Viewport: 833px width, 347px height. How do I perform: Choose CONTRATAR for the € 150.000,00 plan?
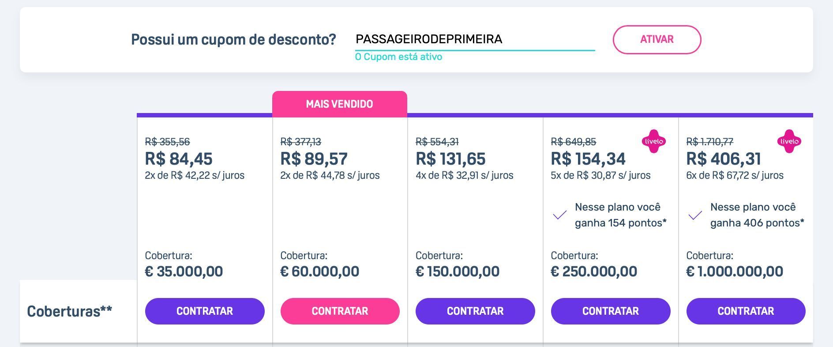pyautogui.click(x=475, y=311)
